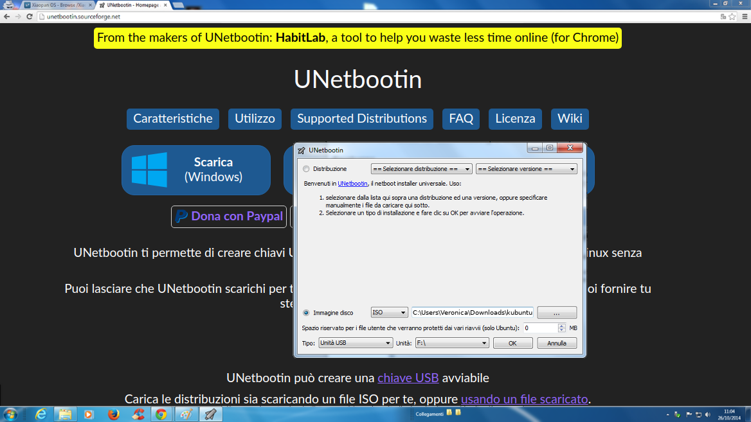The image size is (751, 422).
Task: Click the address bar URL
Action: click(x=84, y=17)
